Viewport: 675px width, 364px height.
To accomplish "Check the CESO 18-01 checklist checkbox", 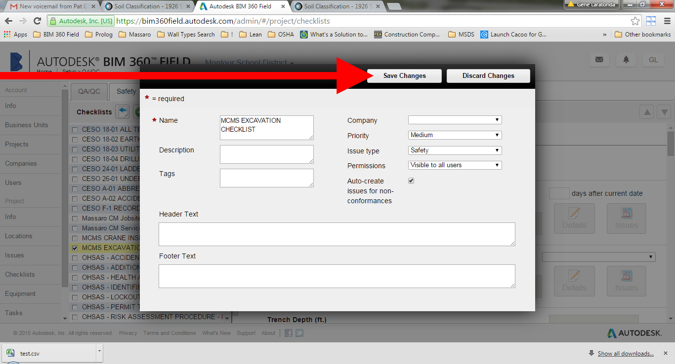I will pos(74,129).
